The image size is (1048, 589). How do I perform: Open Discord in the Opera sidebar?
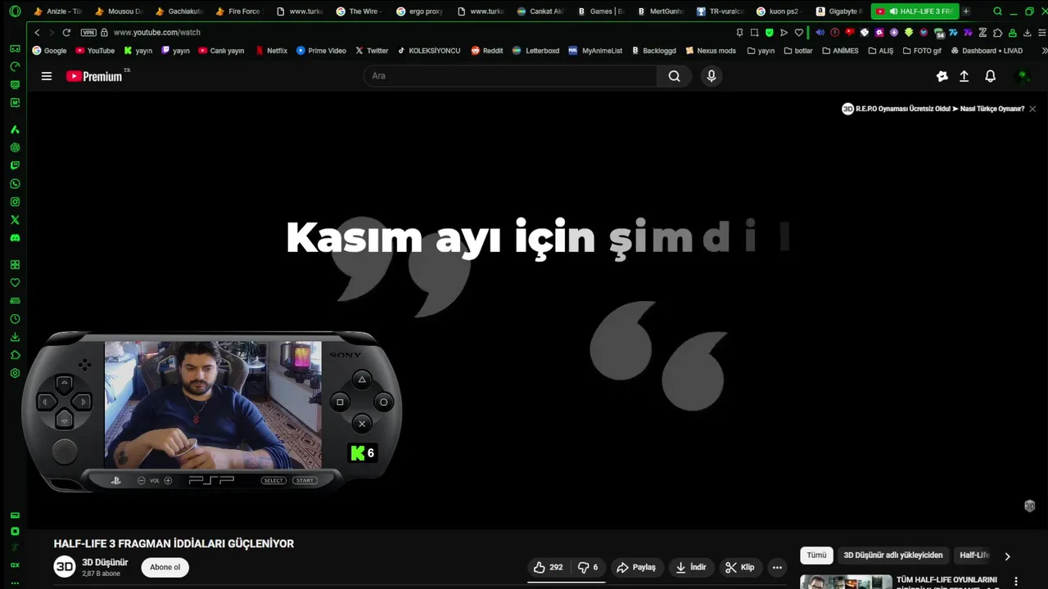pos(15,238)
